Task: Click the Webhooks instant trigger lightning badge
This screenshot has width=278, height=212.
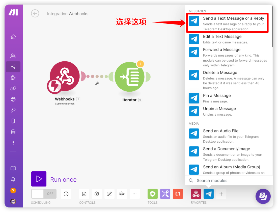Action: click(54, 86)
